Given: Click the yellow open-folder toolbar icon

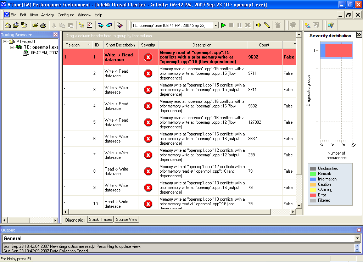Looking at the screenshot, I should 35,25.
